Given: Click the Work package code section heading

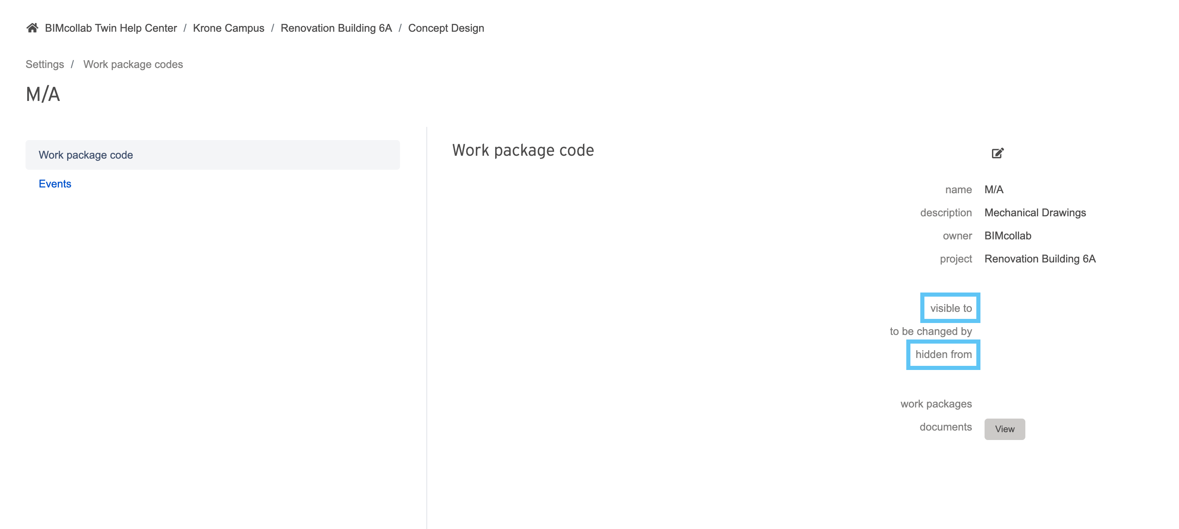Looking at the screenshot, I should click(523, 150).
